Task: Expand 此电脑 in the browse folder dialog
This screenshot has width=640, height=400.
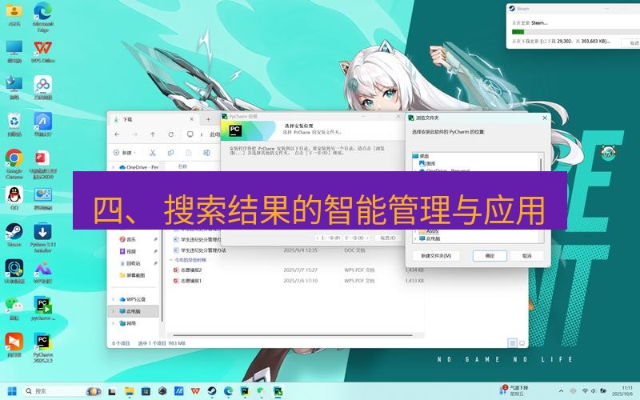Action: pyautogui.click(x=415, y=238)
